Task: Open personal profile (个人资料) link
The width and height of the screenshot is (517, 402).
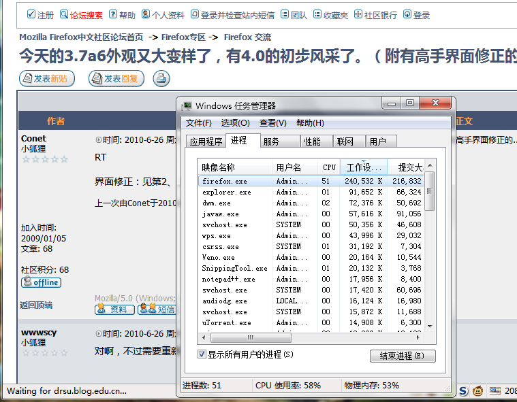Action: point(168,15)
